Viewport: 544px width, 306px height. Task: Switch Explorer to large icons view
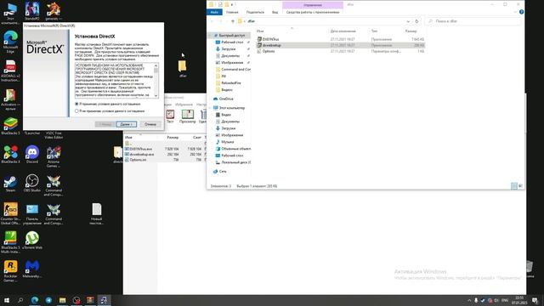pyautogui.click(x=520, y=186)
